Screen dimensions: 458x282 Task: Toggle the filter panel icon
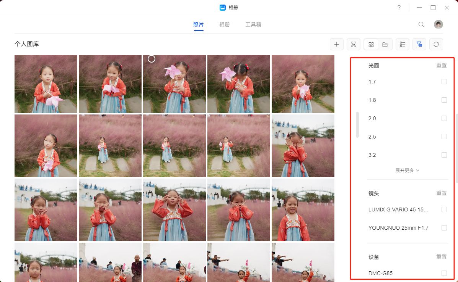(419, 44)
